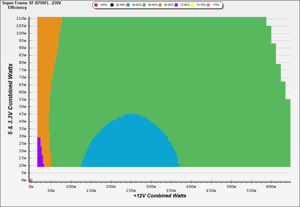Click the red >94% legend swatch

(x=96, y=5)
